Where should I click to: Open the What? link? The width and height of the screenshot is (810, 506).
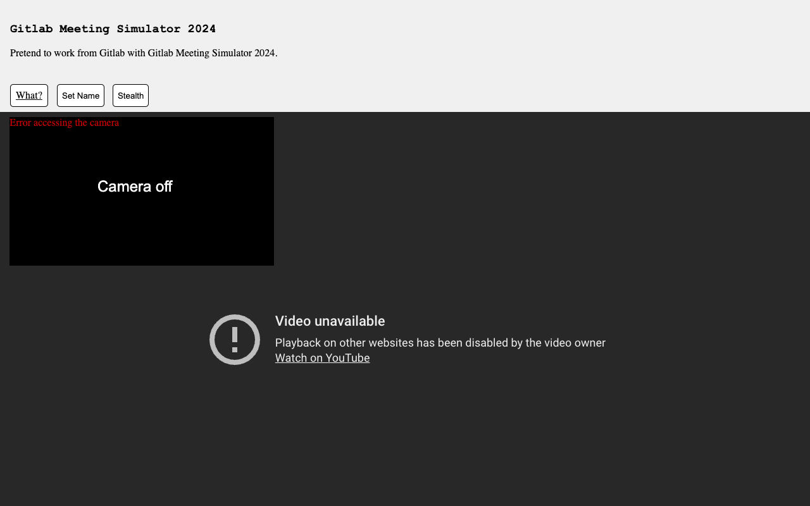(29, 96)
